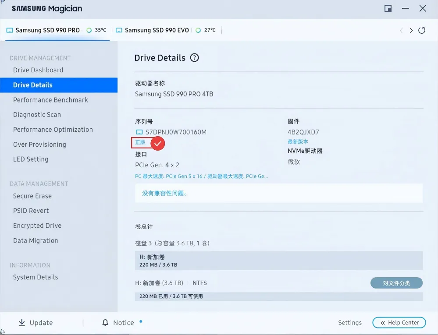Screen dimensions: 438x335
Task: Click interface value PCIe Gen. 4 x 2
Action: point(157,165)
